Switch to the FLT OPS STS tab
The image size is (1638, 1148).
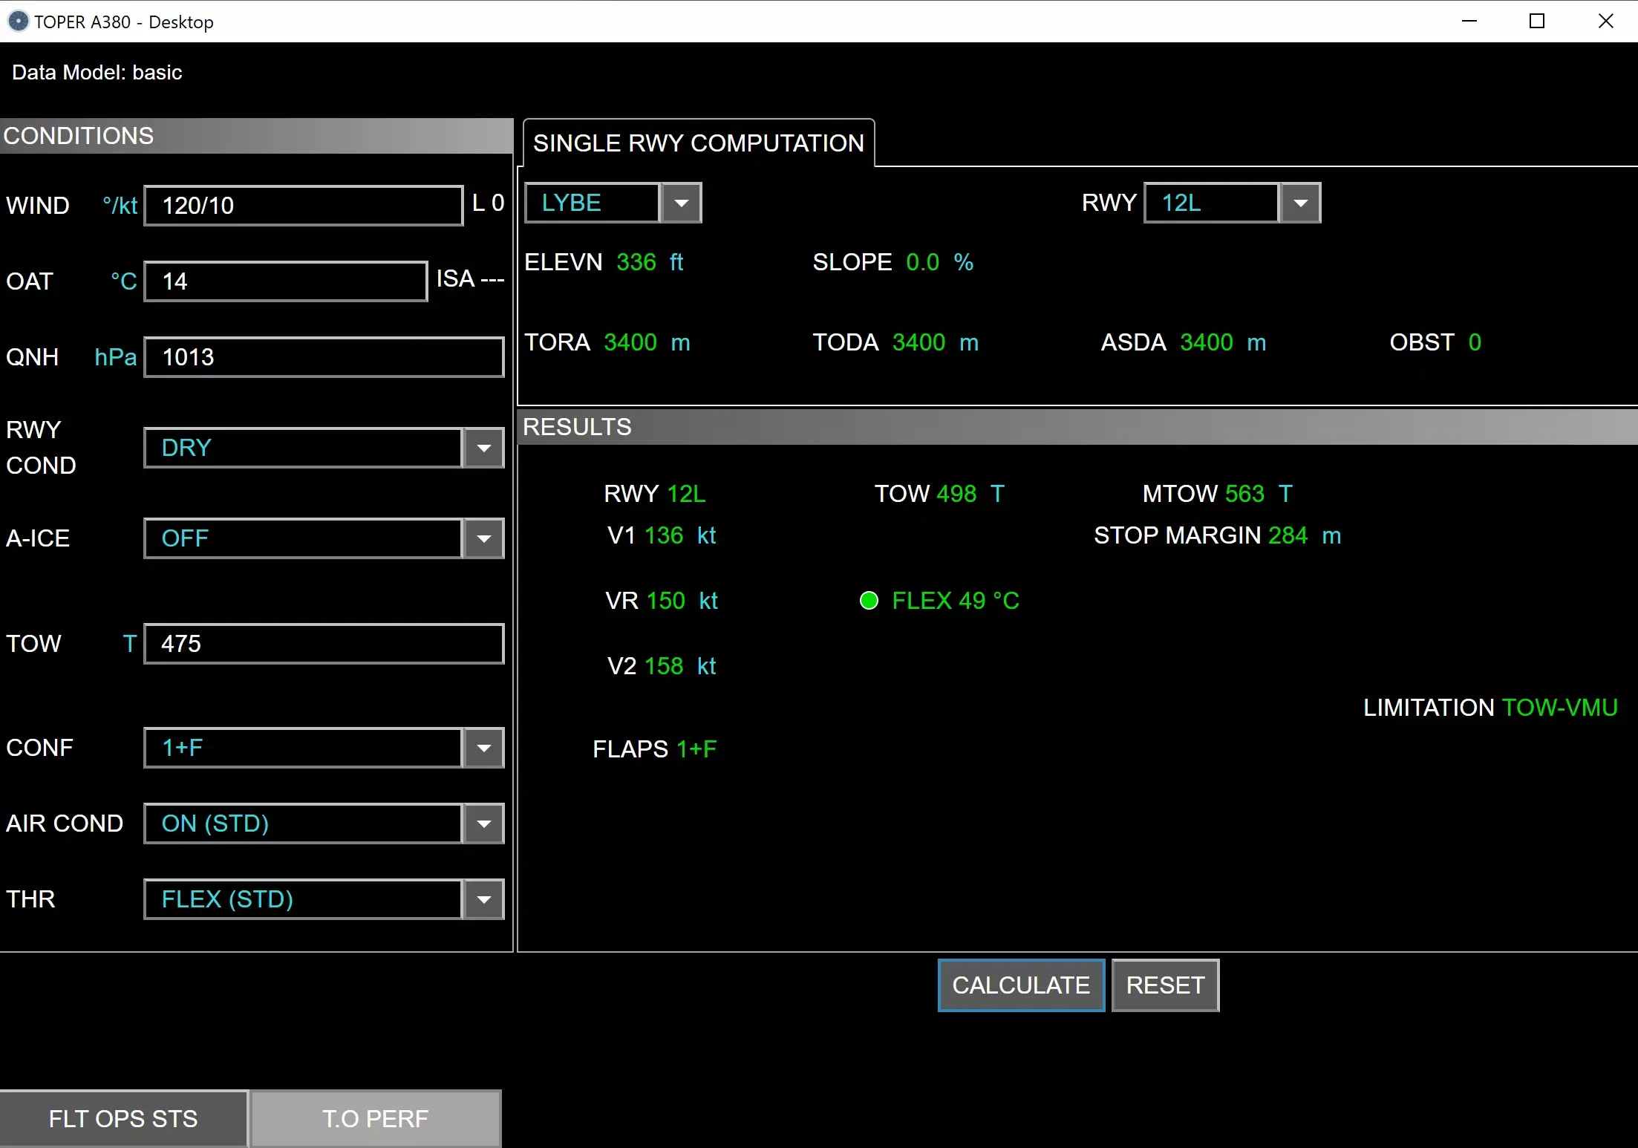(123, 1118)
